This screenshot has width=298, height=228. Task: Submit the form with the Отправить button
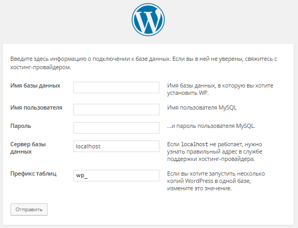tap(29, 210)
